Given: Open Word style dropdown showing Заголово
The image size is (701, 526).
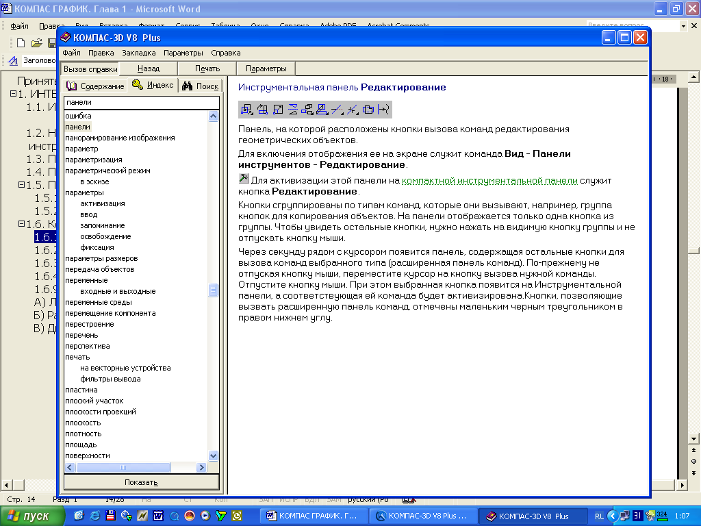Looking at the screenshot, I should point(39,60).
